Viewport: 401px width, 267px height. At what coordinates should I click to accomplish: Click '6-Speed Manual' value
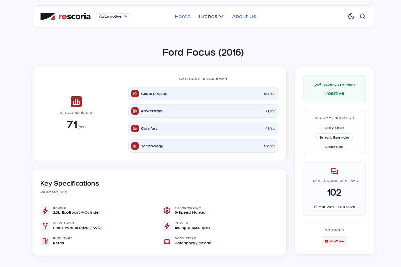(x=190, y=213)
